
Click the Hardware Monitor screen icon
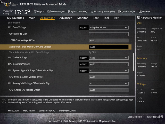(139, 18)
